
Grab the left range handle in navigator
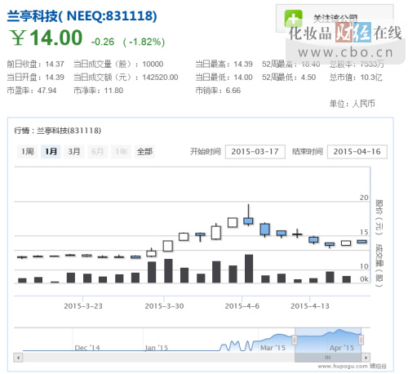click(295, 340)
